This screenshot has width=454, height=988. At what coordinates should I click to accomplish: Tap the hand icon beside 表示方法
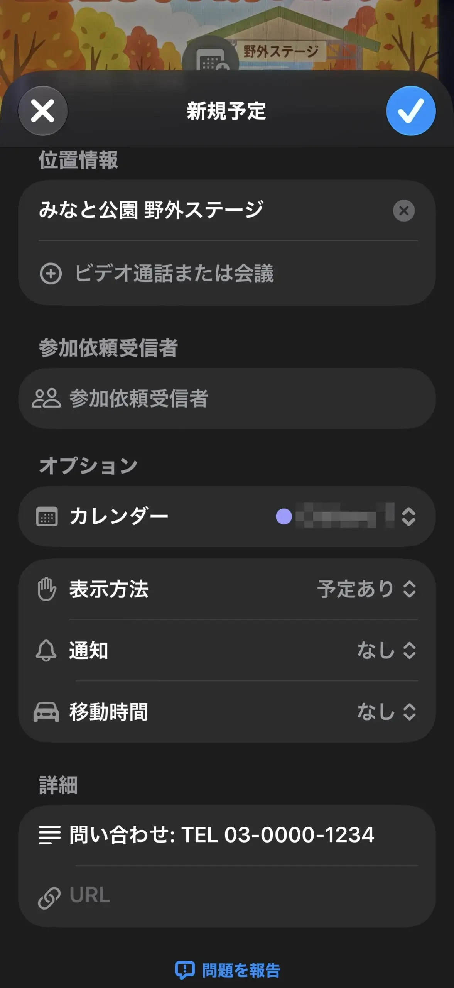(47, 589)
